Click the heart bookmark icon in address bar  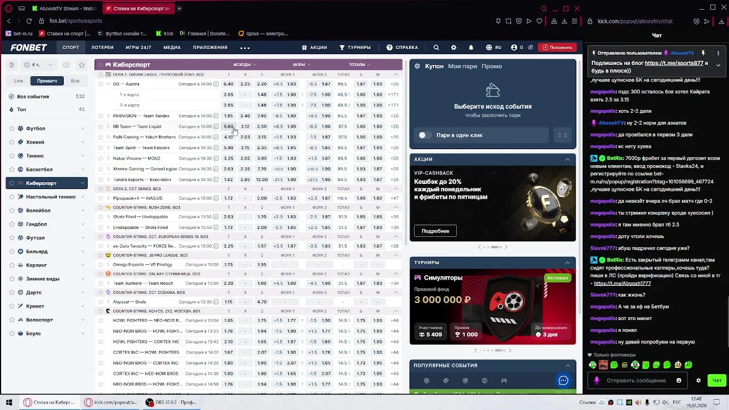coord(539,21)
